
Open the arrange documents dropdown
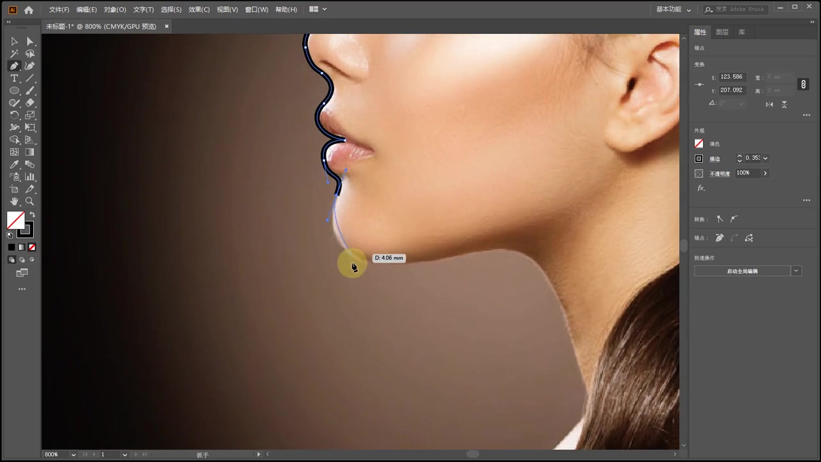tap(318, 10)
